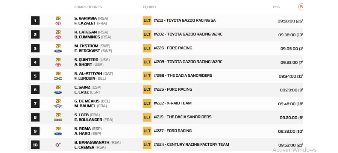Select driver N. Roma's name
Screen dimensions: 338x153
tap(83, 129)
